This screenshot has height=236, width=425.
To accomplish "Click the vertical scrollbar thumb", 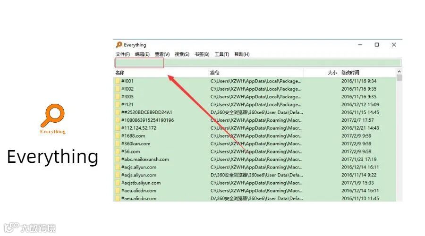I will click(x=399, y=77).
